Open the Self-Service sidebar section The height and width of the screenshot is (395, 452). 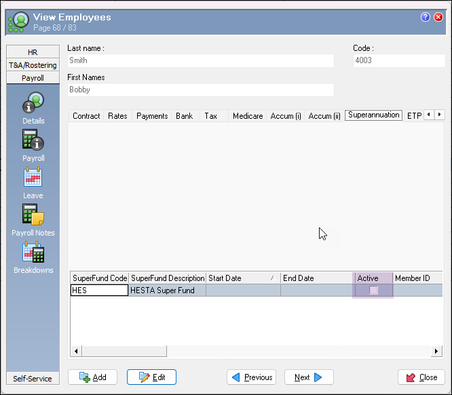click(33, 379)
